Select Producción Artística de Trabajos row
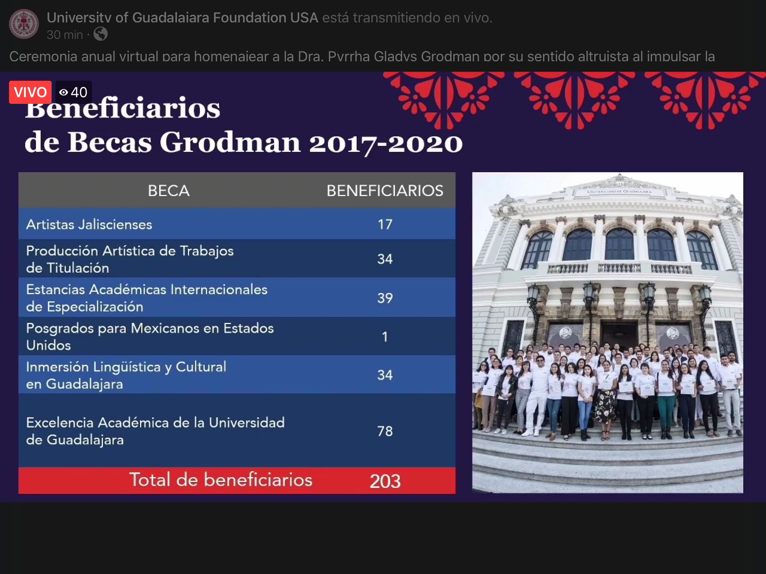 point(129,259)
